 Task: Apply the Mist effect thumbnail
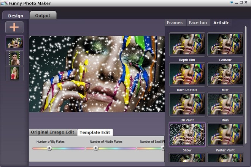point(225,74)
